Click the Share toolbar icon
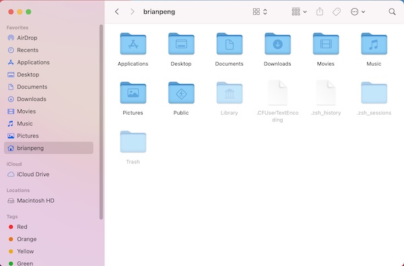This screenshot has height=266, width=404. click(x=320, y=11)
